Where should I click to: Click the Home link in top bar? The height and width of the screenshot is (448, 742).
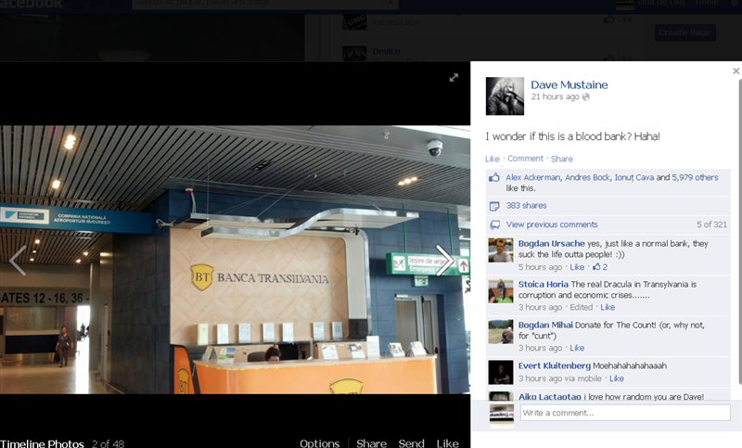pos(707,3)
